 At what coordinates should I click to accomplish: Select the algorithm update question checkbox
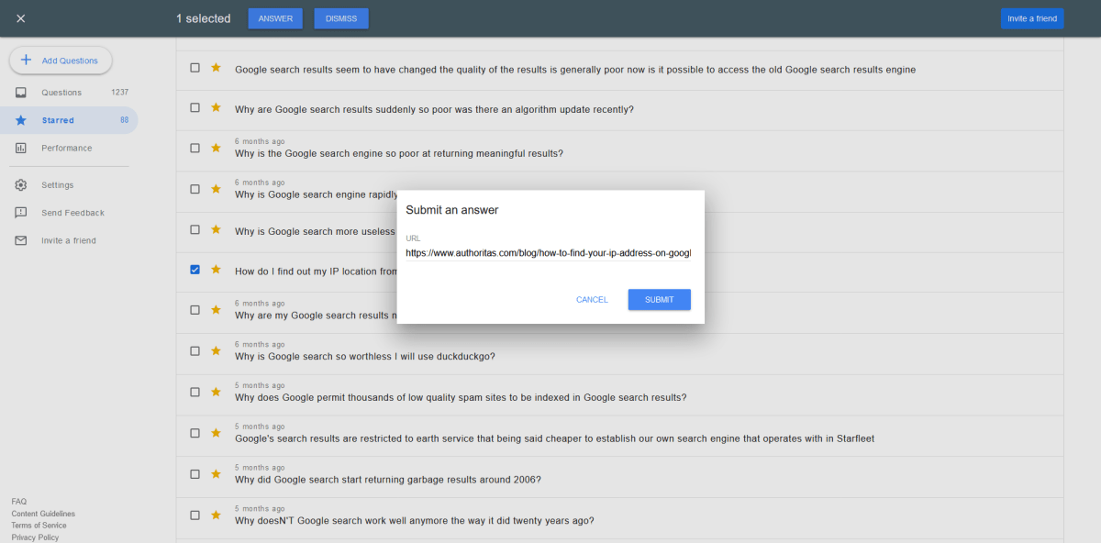pos(195,107)
